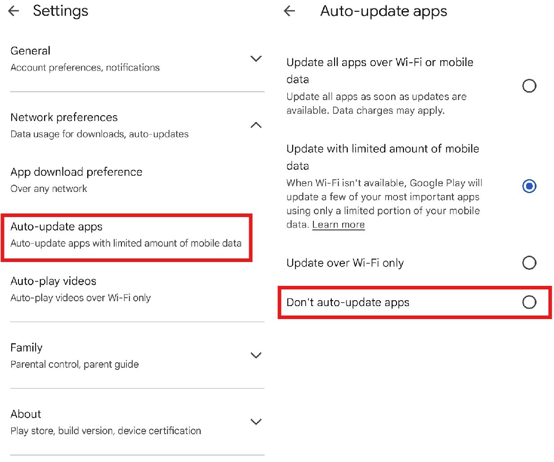Tap the Network preferences section title
Screen dimensions: 554x462
pyautogui.click(x=64, y=117)
